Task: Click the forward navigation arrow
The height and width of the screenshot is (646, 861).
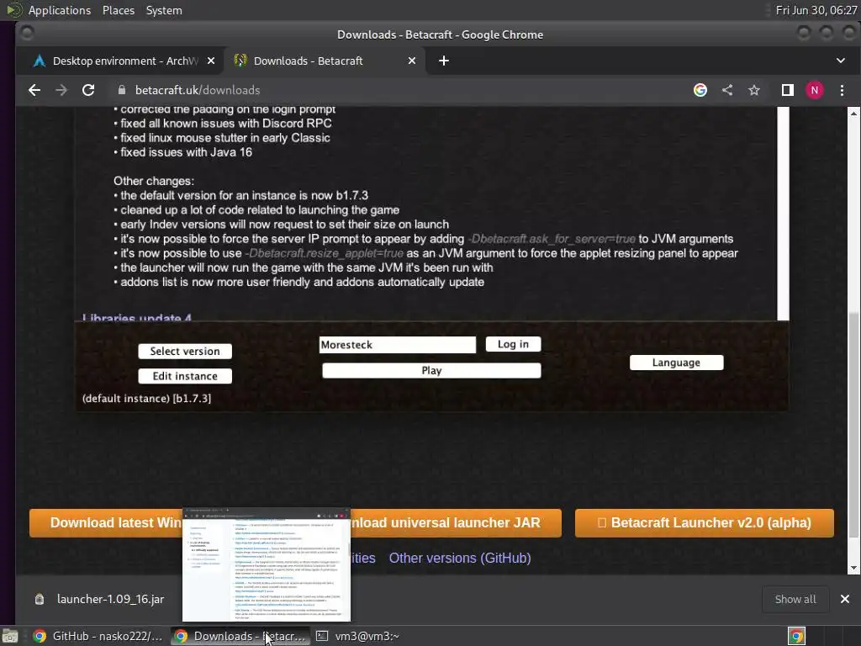Action: pyautogui.click(x=61, y=90)
